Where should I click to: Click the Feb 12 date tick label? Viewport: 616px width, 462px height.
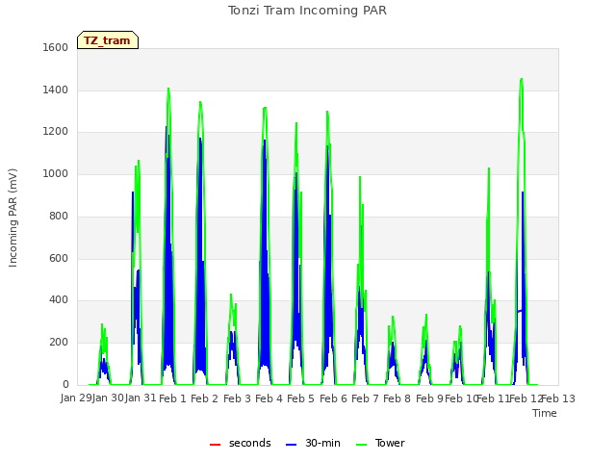(526, 398)
